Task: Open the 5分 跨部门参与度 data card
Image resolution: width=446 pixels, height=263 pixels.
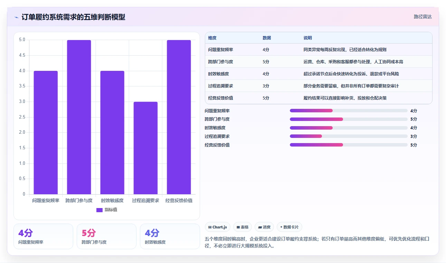Action: pyautogui.click(x=106, y=236)
